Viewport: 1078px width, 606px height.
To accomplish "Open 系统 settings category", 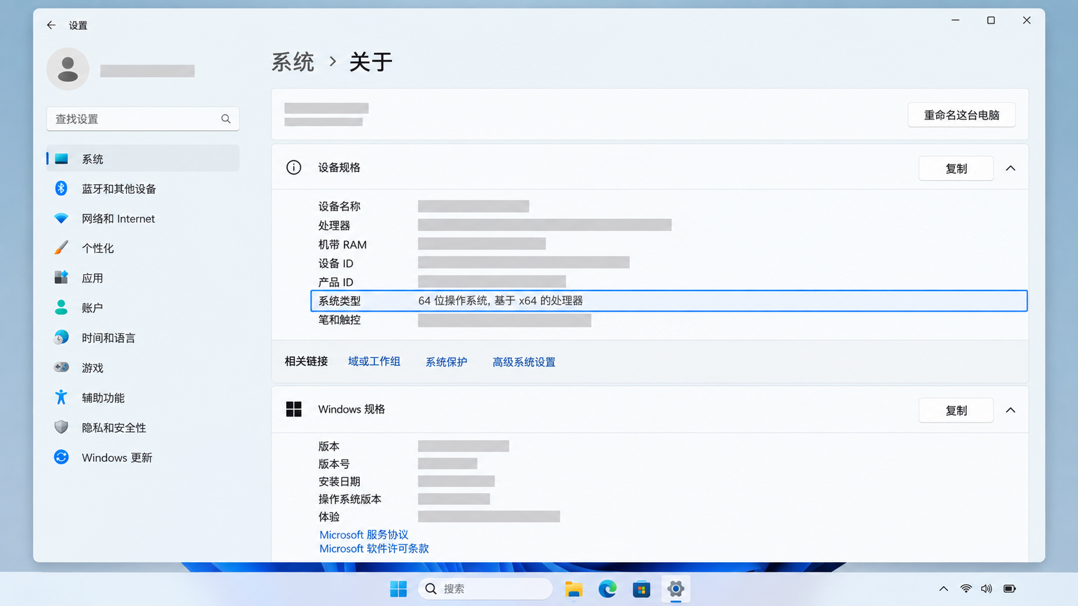I will (x=143, y=158).
